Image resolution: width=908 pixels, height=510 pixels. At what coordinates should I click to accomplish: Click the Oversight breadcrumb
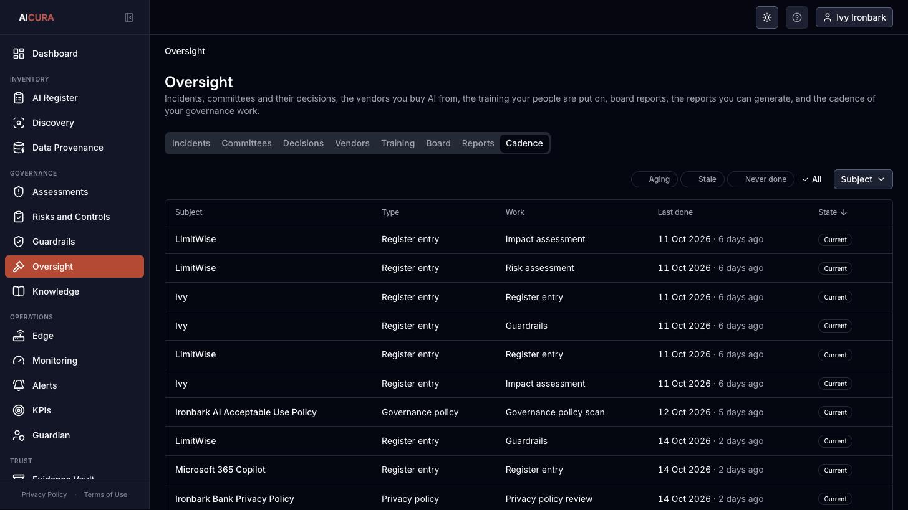[185, 51]
